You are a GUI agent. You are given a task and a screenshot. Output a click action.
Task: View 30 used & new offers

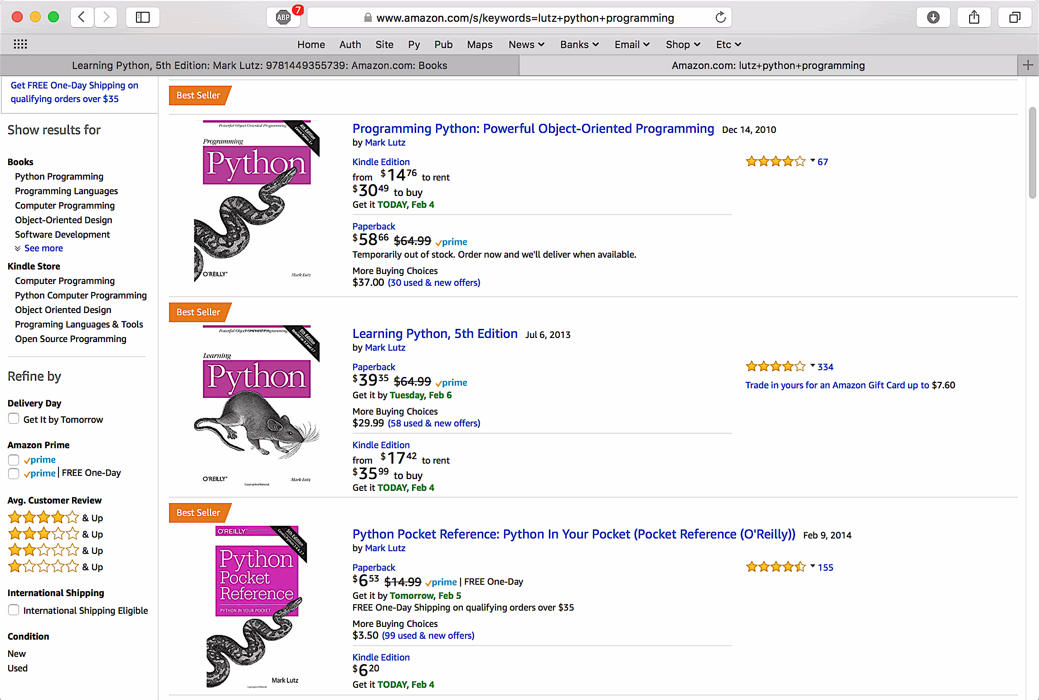point(434,283)
